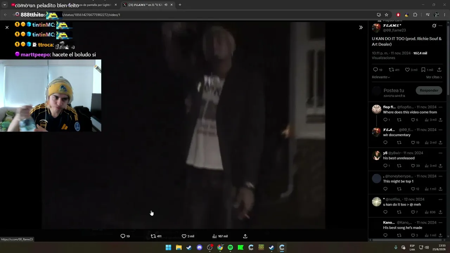Repost the 'Where does this video come from' comment
450x253 pixels.
(399, 120)
